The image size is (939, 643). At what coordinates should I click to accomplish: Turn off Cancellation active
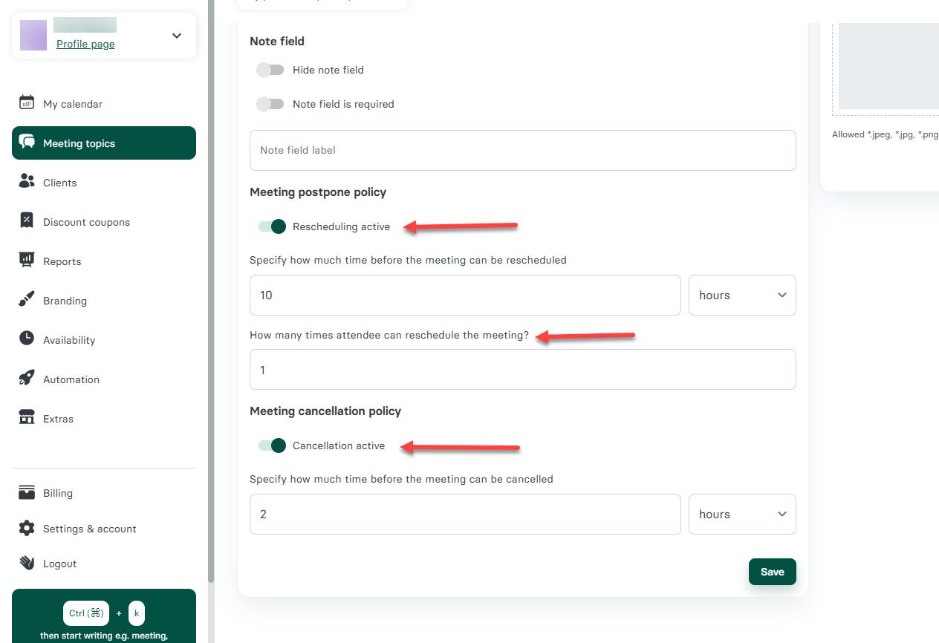270,445
